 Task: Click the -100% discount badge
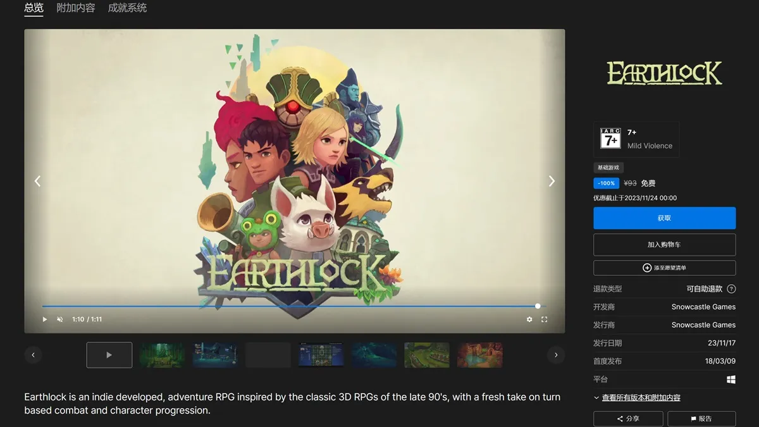606,183
